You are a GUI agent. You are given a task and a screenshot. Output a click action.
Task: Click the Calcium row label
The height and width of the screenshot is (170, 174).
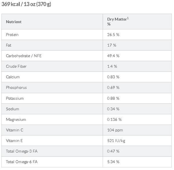coord(13,77)
